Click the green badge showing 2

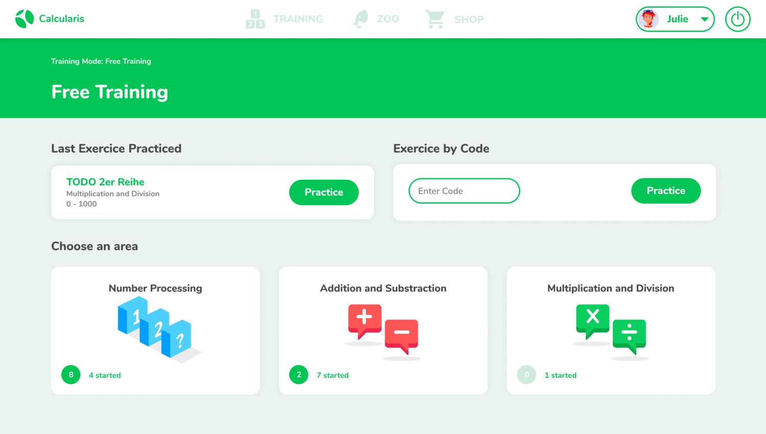pyautogui.click(x=299, y=375)
